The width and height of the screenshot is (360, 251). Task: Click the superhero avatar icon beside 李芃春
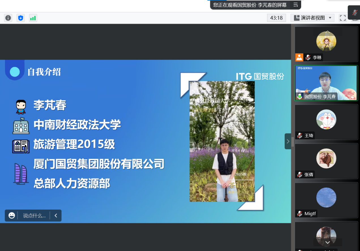[21, 107]
